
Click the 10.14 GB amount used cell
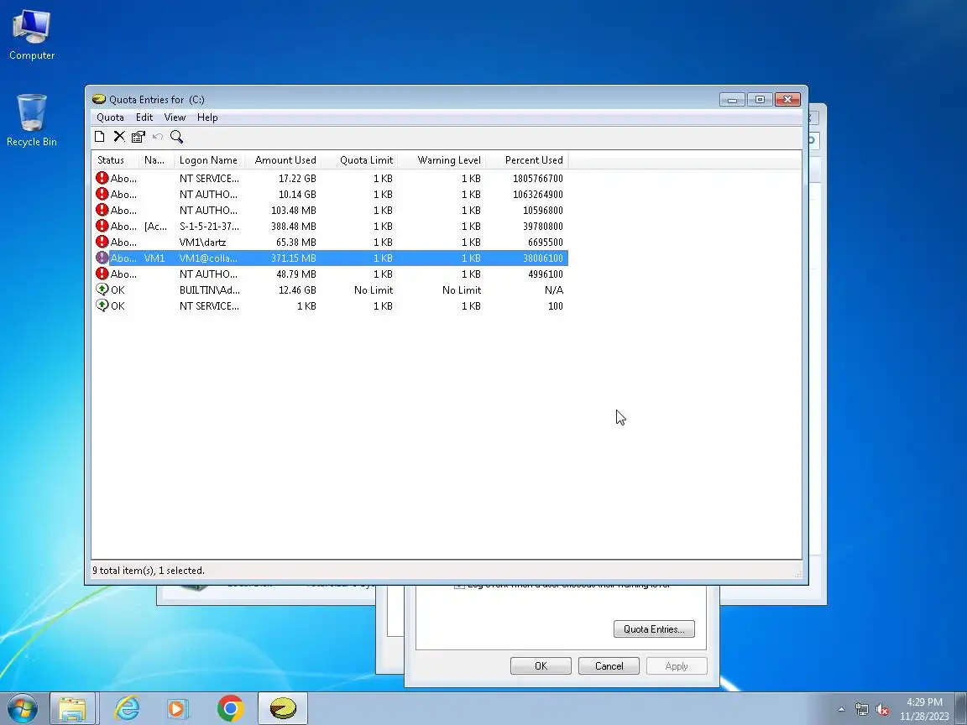297,194
